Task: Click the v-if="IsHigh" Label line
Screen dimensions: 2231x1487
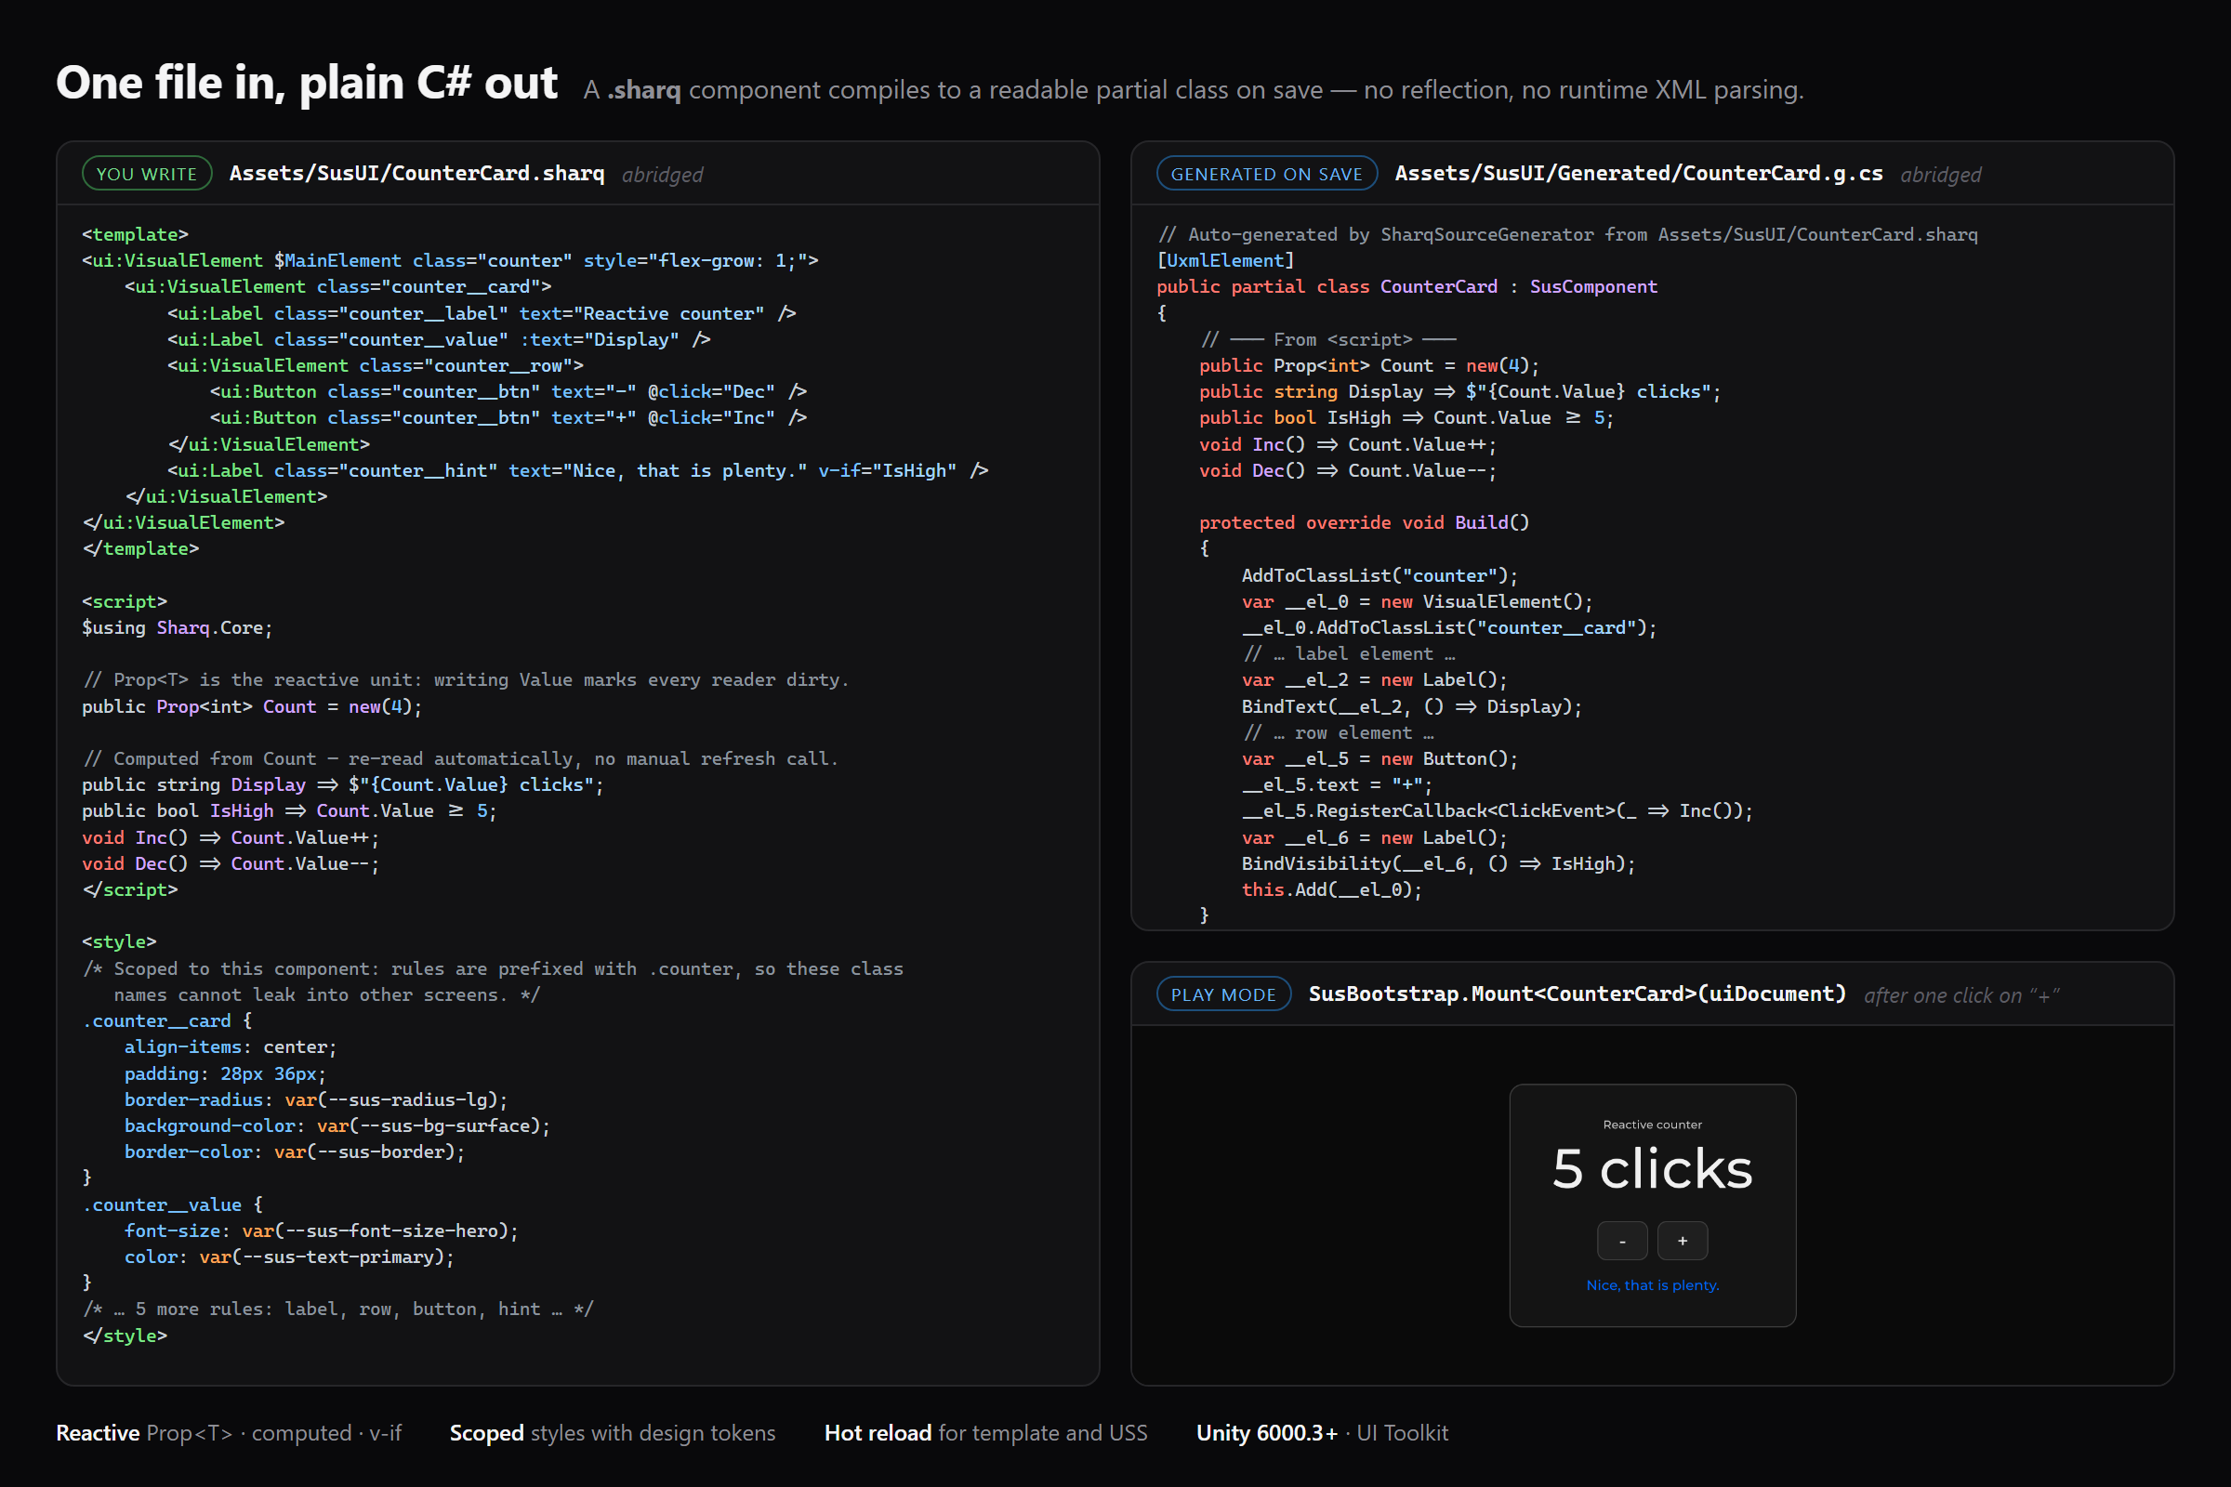Action: (x=578, y=470)
